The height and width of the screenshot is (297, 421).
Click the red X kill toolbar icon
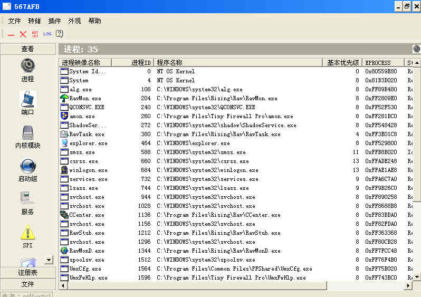tap(23, 34)
